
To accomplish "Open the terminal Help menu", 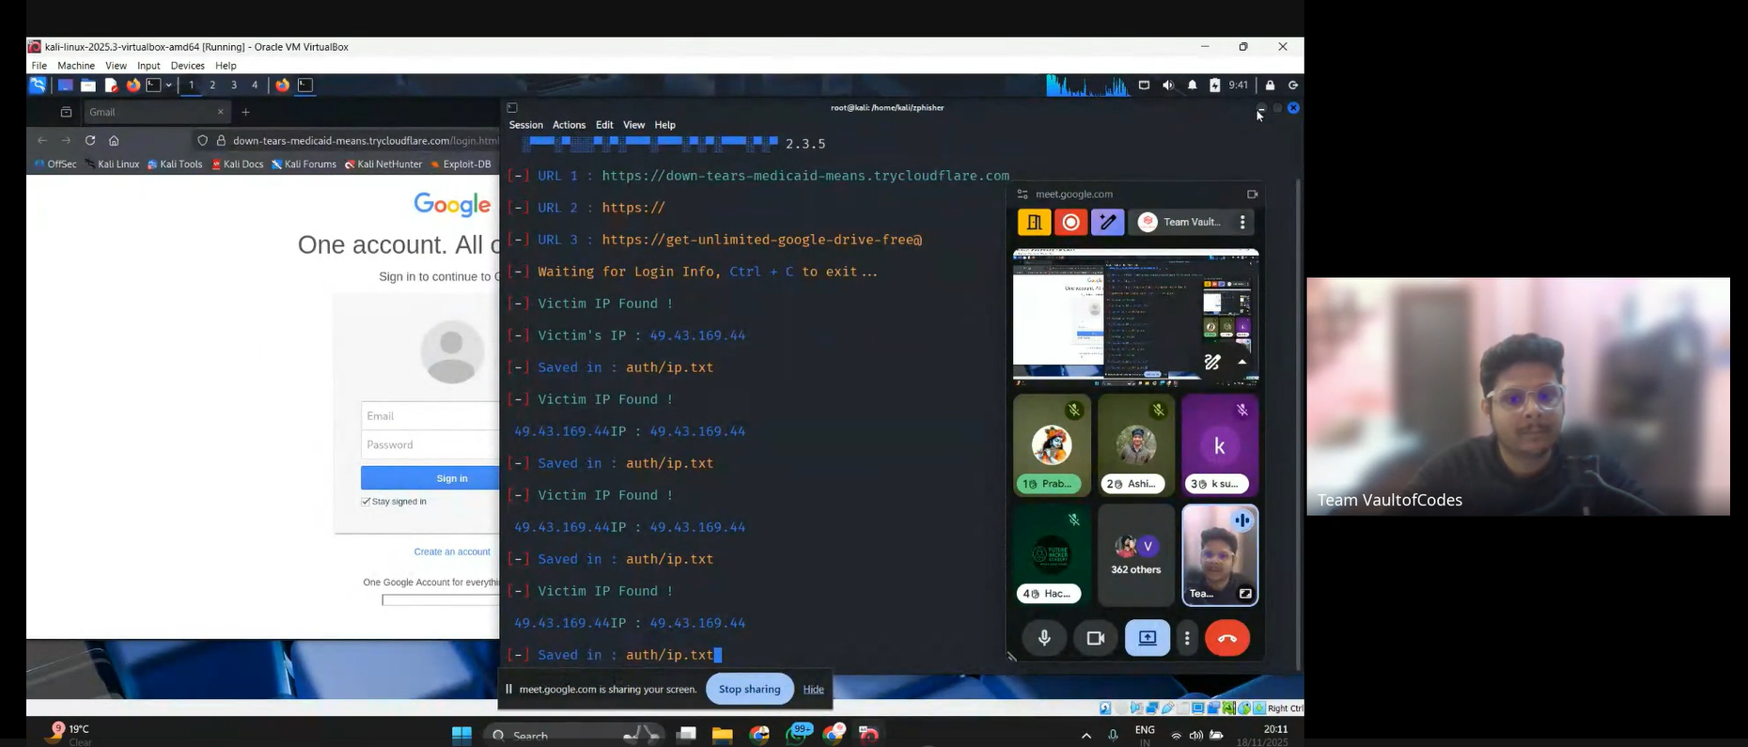I will (x=665, y=125).
